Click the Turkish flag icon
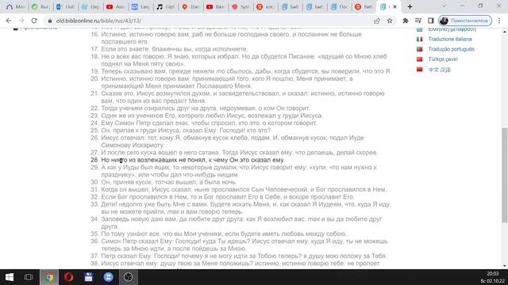 pyautogui.click(x=420, y=59)
